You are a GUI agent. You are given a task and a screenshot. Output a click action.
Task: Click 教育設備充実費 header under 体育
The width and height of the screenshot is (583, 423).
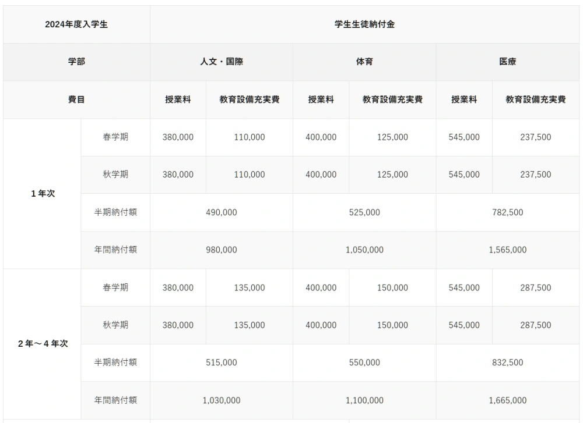(392, 99)
